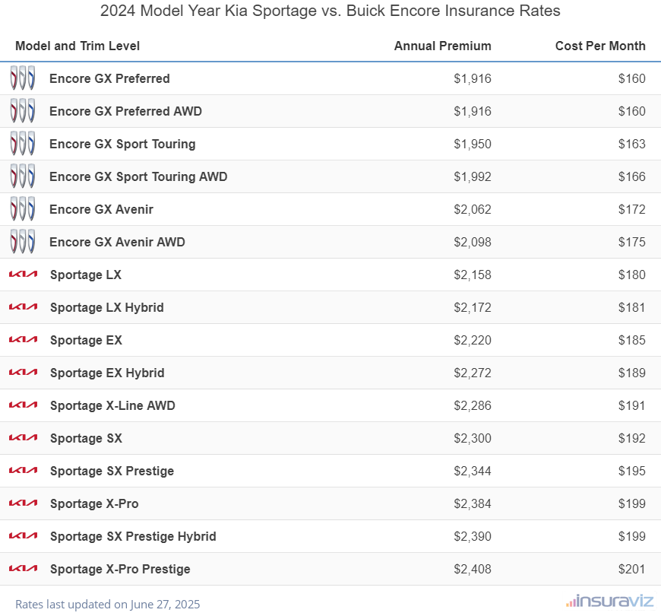Screen dimensions: 661x616
Task: Click the Buick logo beside Encore GX Preferred
Action: pyautogui.click(x=23, y=78)
